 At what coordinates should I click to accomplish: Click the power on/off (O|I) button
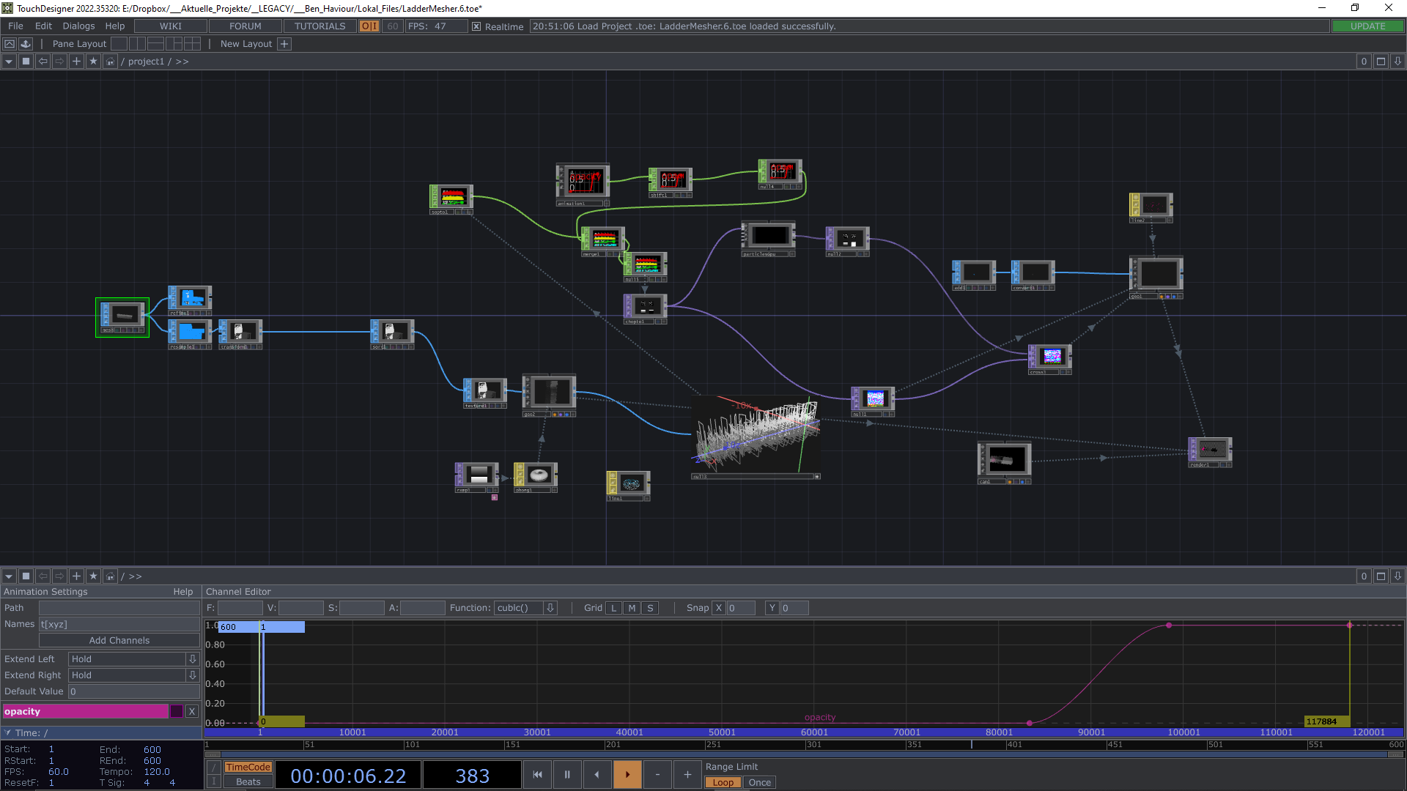coord(369,26)
